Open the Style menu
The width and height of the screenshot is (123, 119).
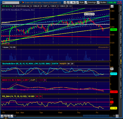80,2
